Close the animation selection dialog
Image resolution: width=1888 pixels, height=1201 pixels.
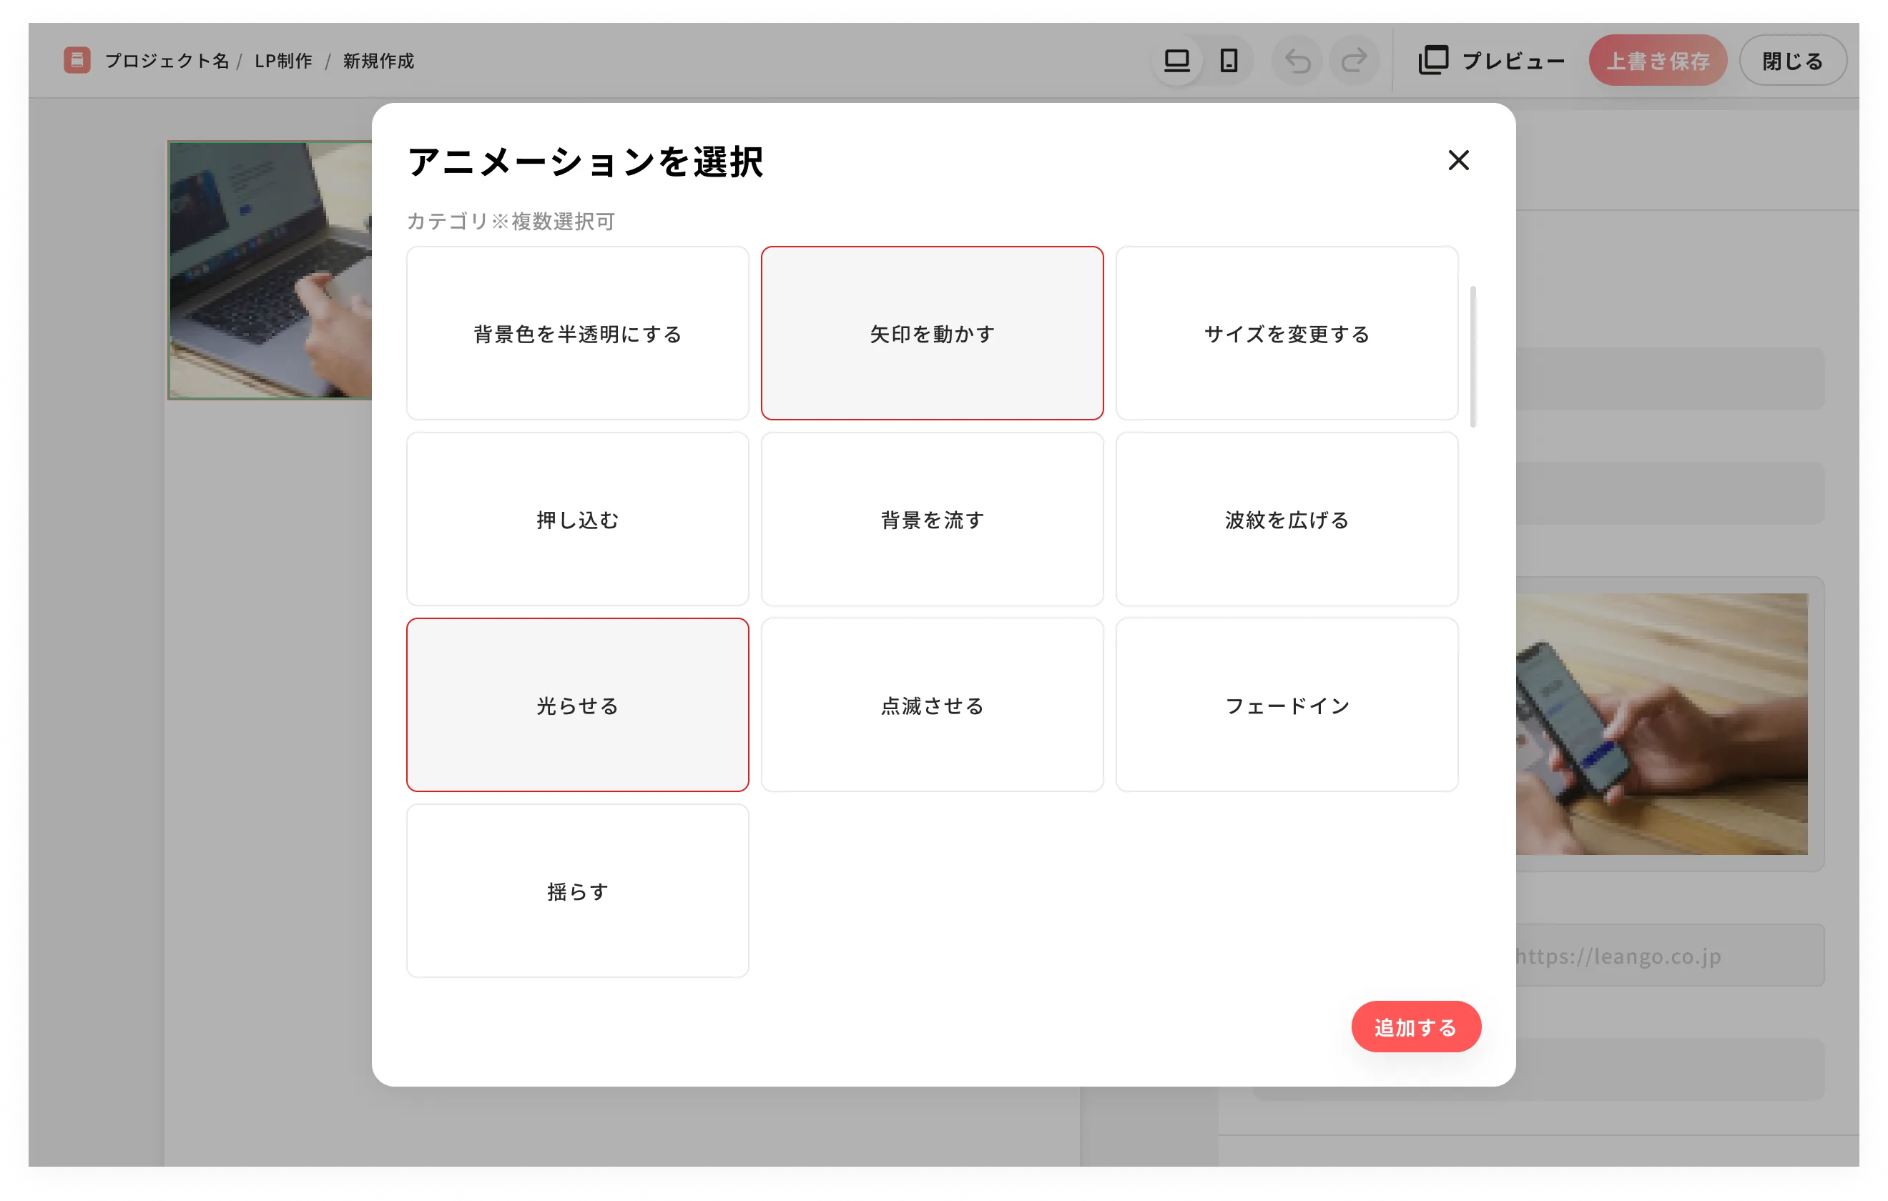(1458, 161)
